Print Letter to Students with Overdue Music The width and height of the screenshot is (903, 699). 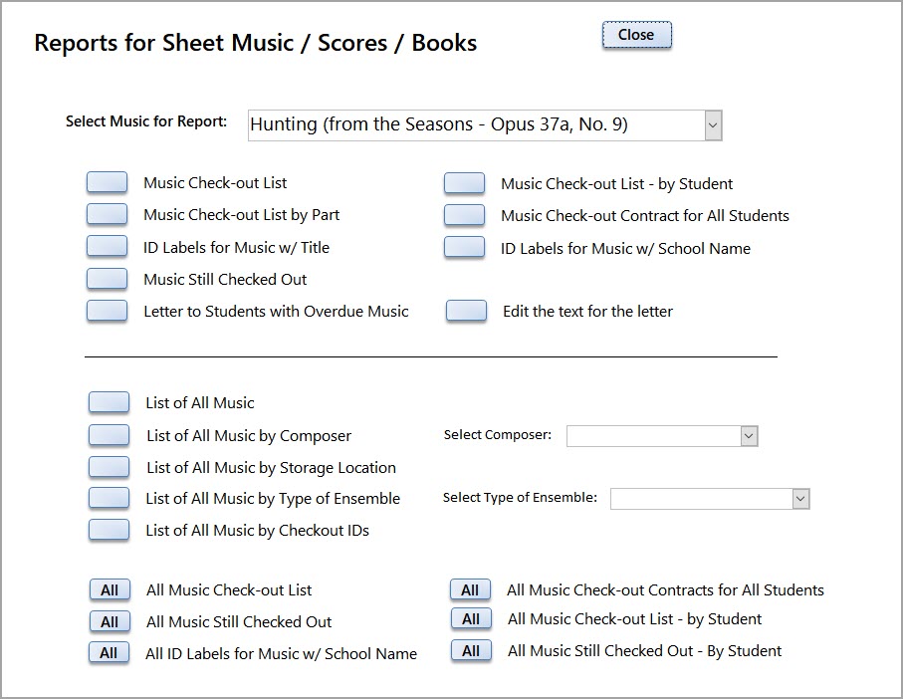pyautogui.click(x=107, y=311)
